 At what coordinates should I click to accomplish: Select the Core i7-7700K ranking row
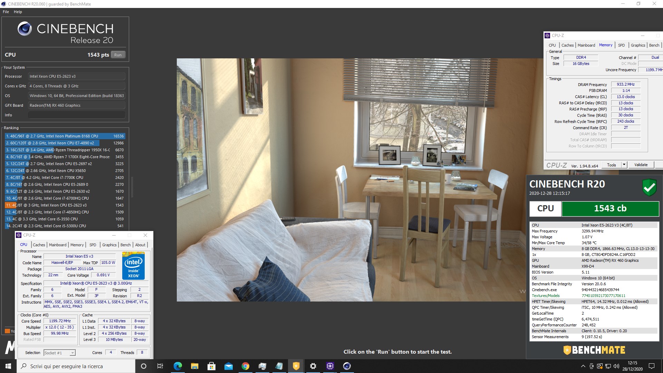click(x=65, y=178)
